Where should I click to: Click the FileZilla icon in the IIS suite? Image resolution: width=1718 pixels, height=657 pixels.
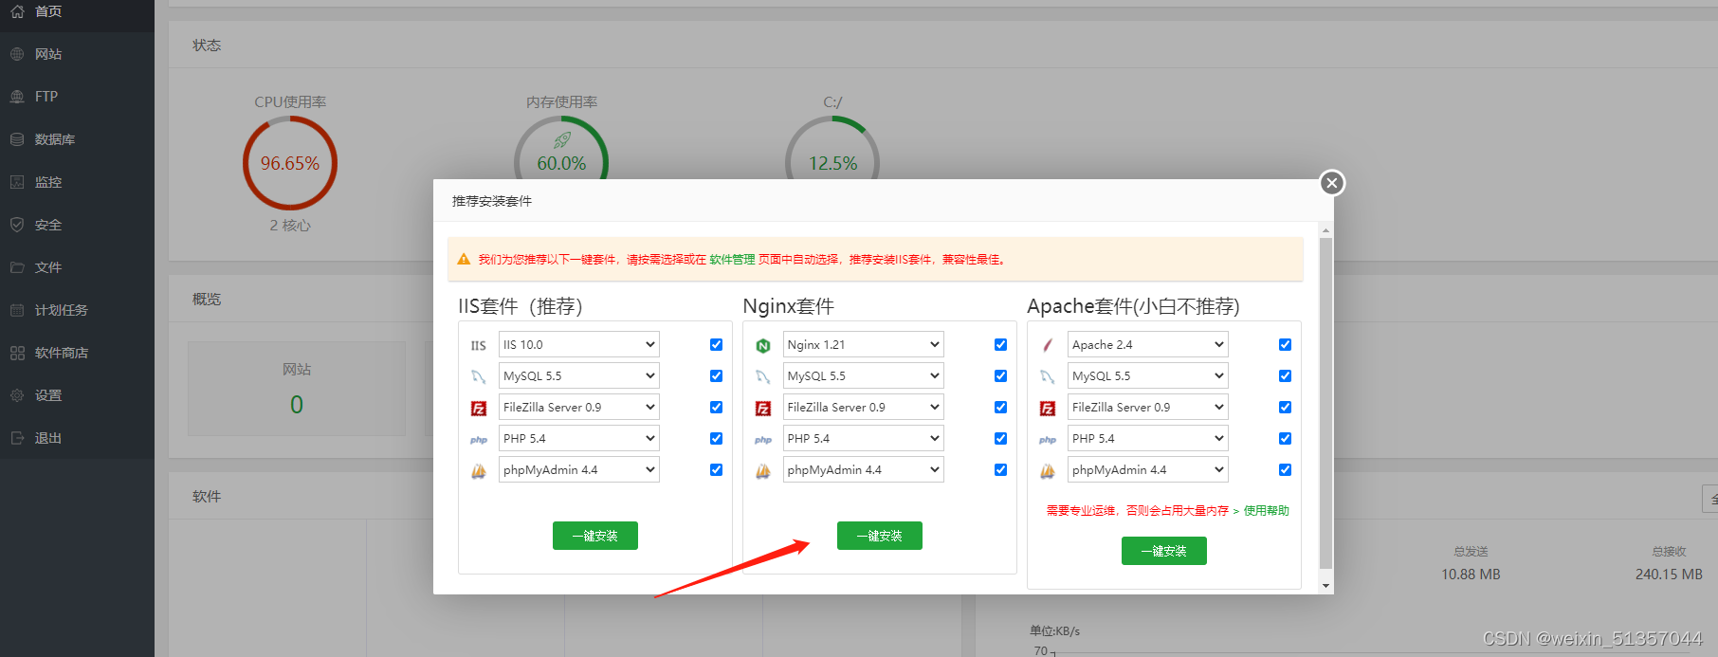coord(479,409)
